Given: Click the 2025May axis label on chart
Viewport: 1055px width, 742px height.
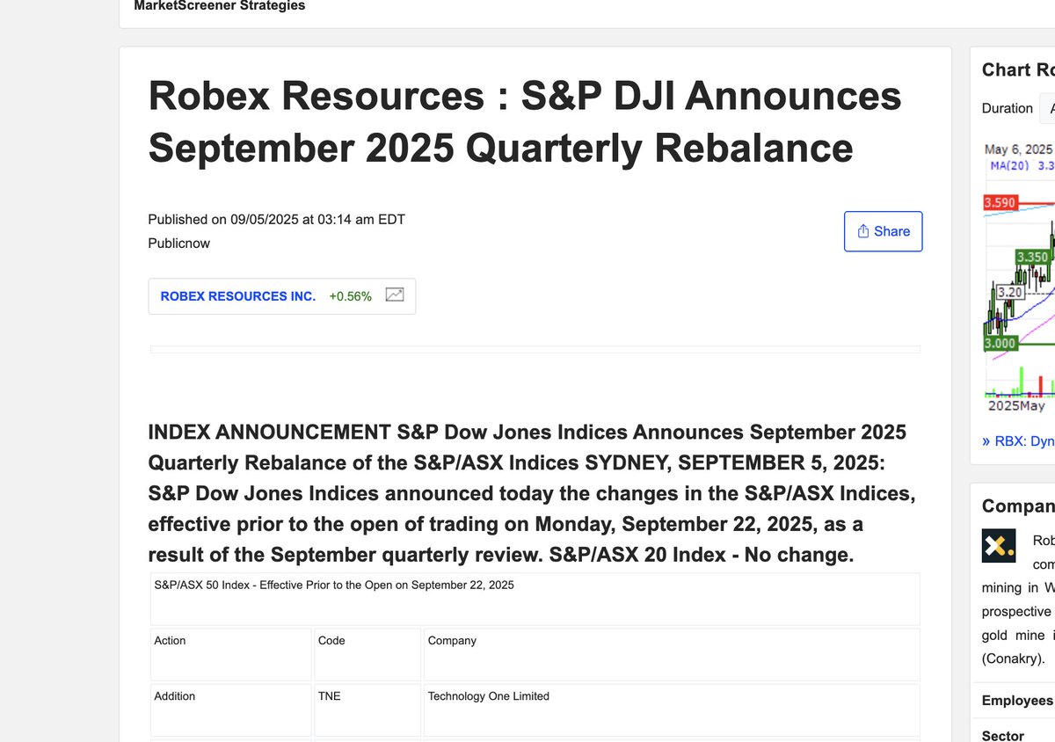Looking at the screenshot, I should pyautogui.click(x=1016, y=406).
